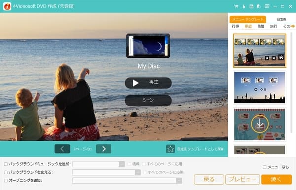Click the 戻る back button
Image resolution: width=296 pixels, height=190 pixels.
[209, 179]
